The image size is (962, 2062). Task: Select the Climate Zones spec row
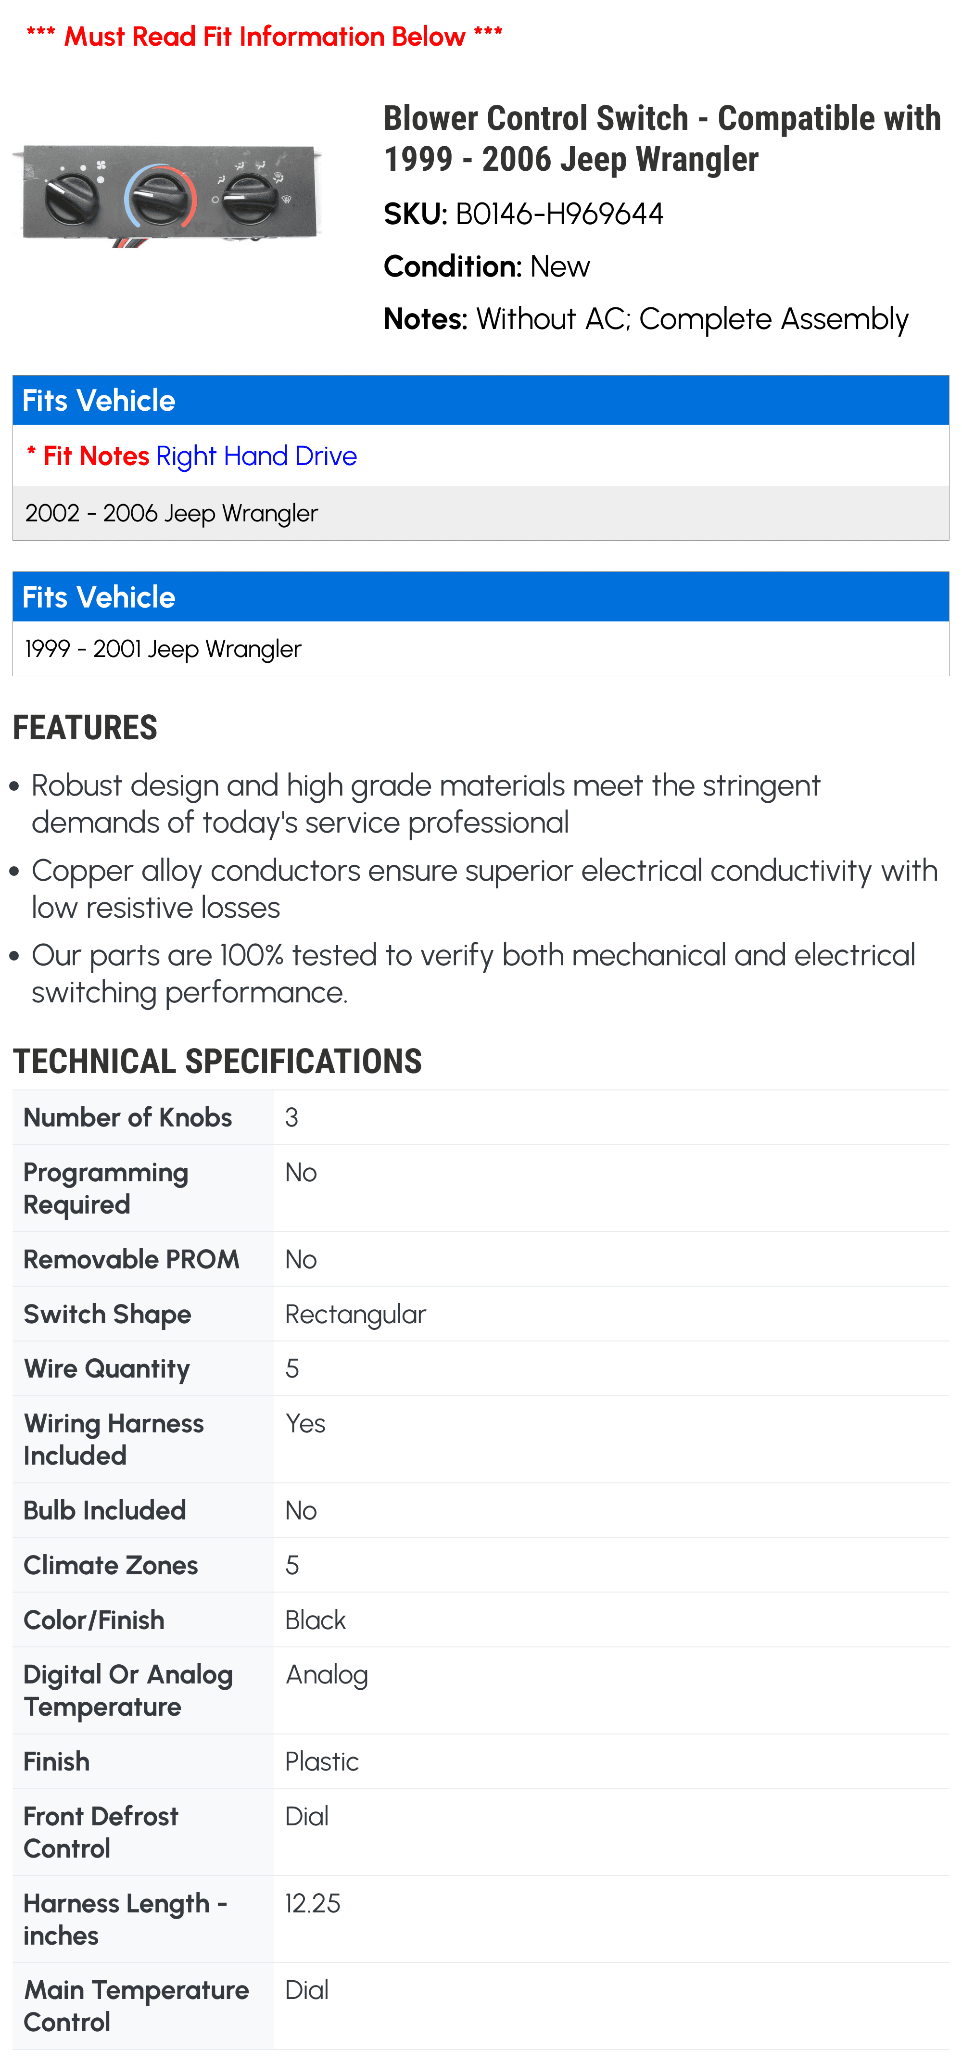click(x=481, y=1565)
